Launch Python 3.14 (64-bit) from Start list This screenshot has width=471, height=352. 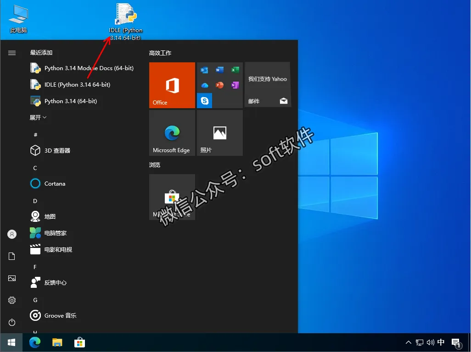(64, 101)
